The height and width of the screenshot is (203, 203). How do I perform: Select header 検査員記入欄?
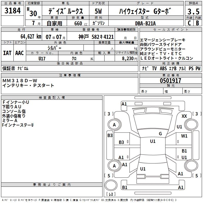click(52, 98)
